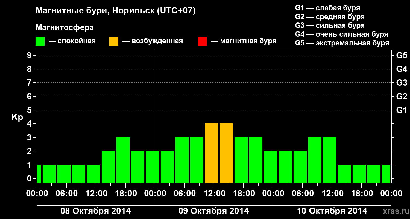Select the title 'Магнитные бури, Норильск (UTC+07)'

[116, 11]
